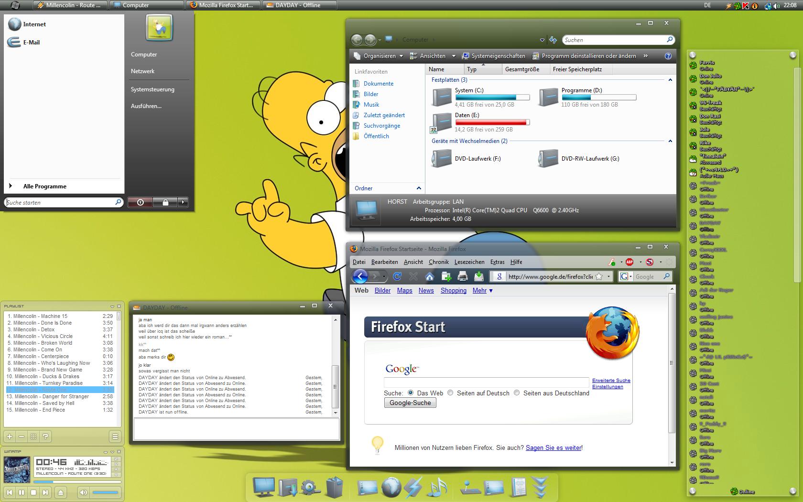The height and width of the screenshot is (502, 803).
Task: Remove files with playlist minus button
Action: click(22, 436)
